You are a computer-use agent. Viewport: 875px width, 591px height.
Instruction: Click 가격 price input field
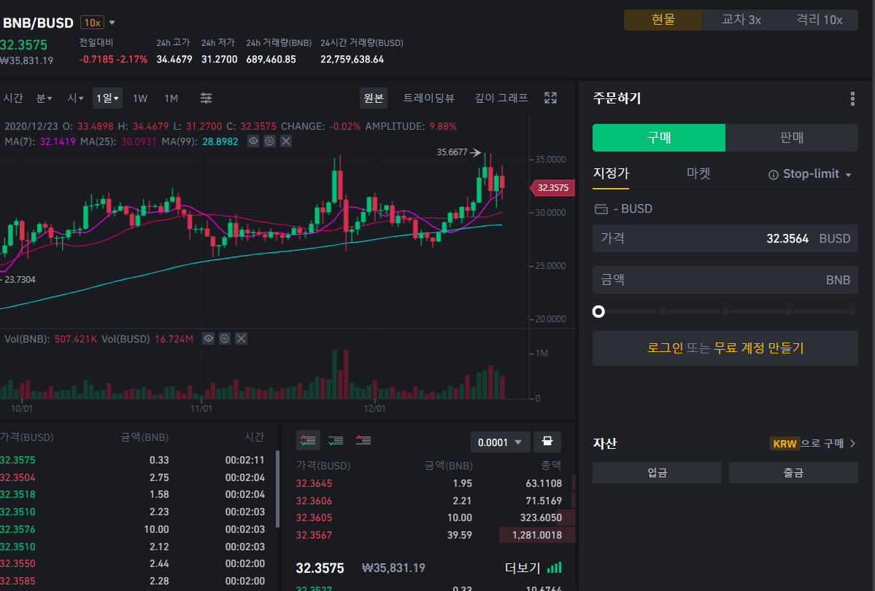(725, 238)
